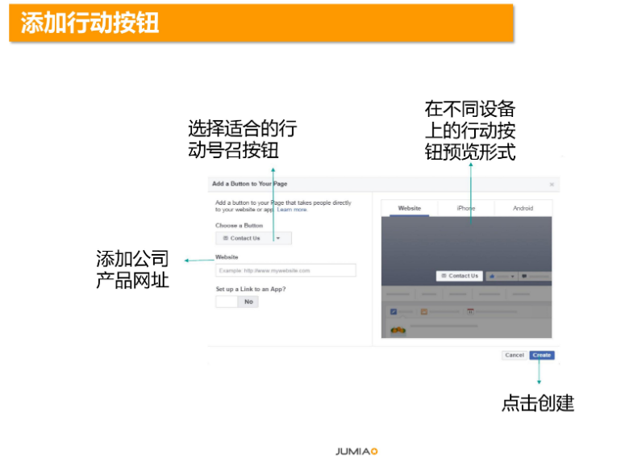Click the Website URL input field

point(285,270)
